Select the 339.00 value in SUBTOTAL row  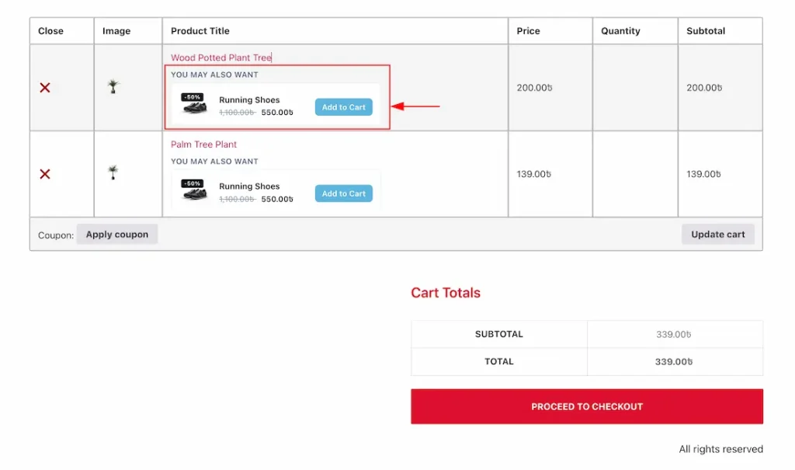coord(674,335)
